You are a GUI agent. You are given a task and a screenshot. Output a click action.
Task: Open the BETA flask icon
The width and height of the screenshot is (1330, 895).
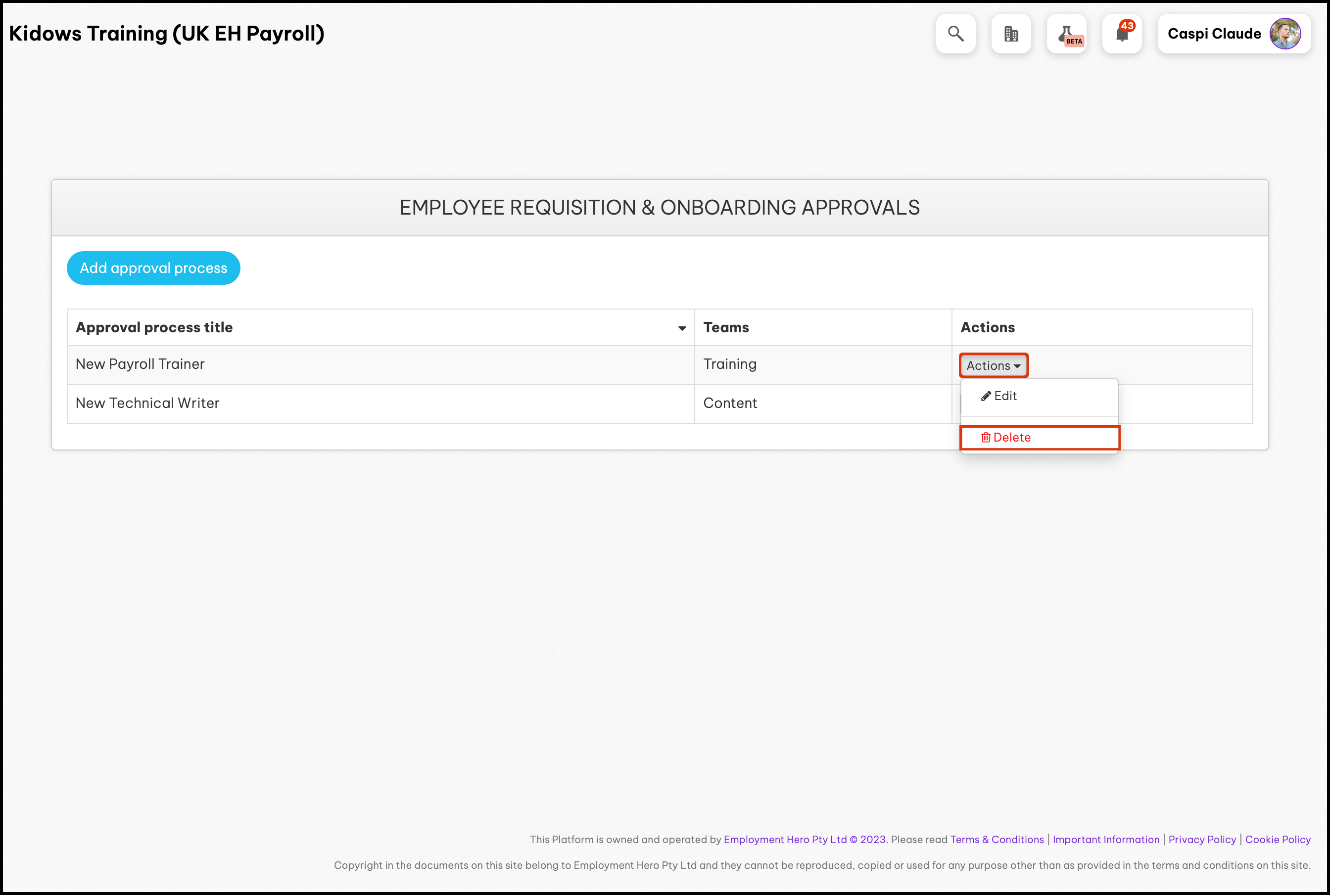(1066, 34)
